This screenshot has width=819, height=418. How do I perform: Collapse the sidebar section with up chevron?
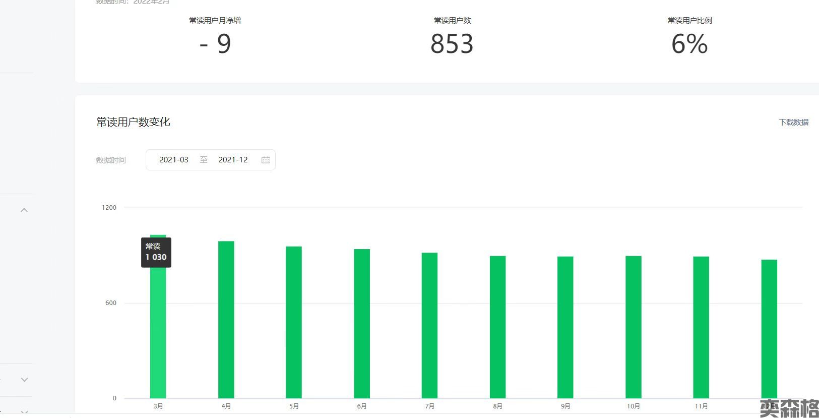pyautogui.click(x=24, y=210)
